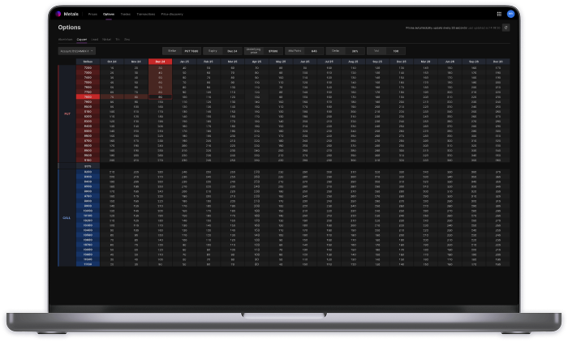Go to the Transactions nav tab
568x342 pixels.
tap(144, 14)
